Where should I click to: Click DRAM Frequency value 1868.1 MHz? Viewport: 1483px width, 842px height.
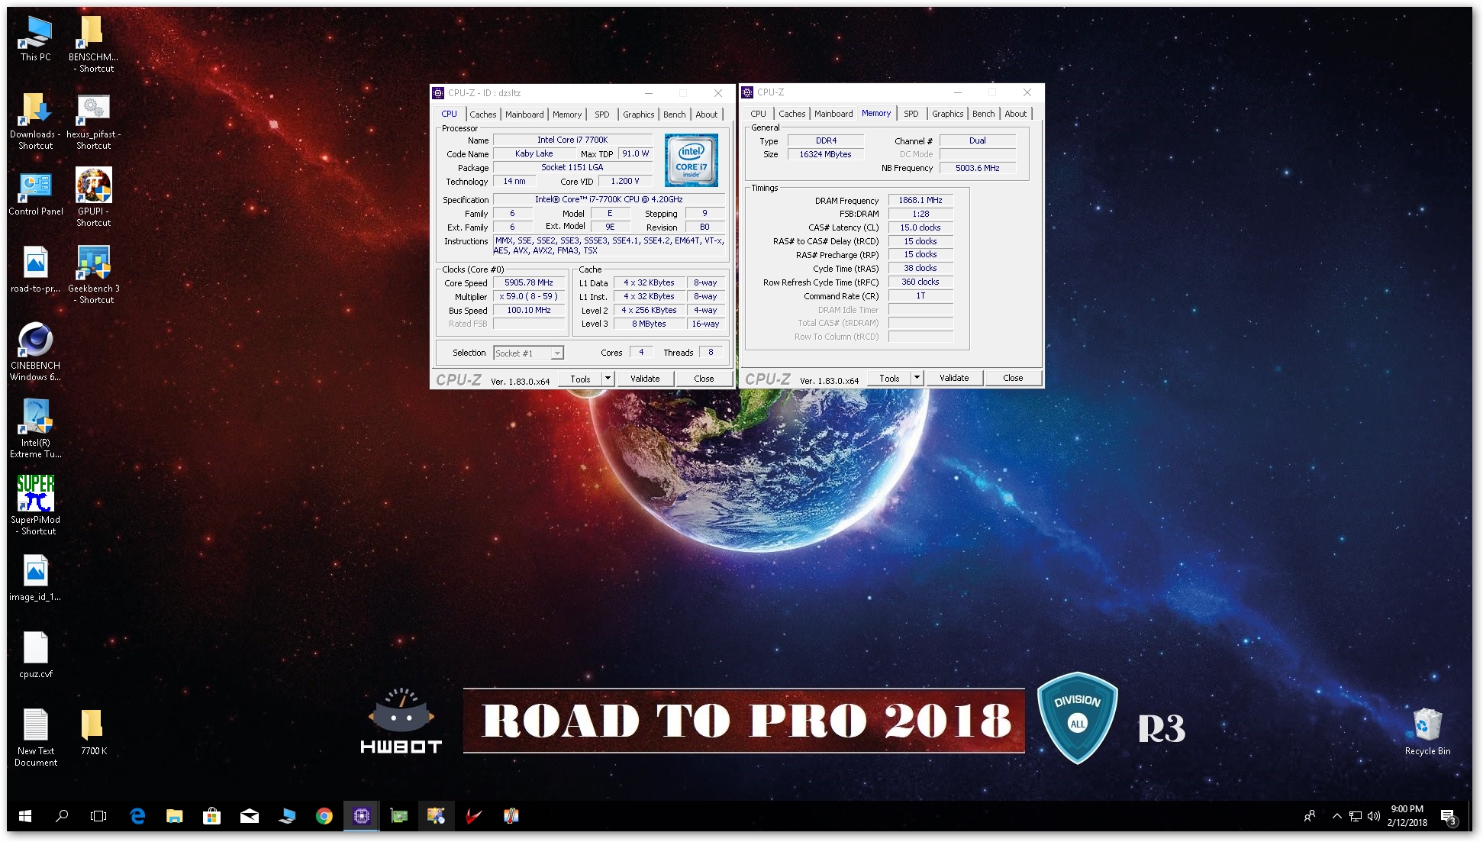pos(920,200)
